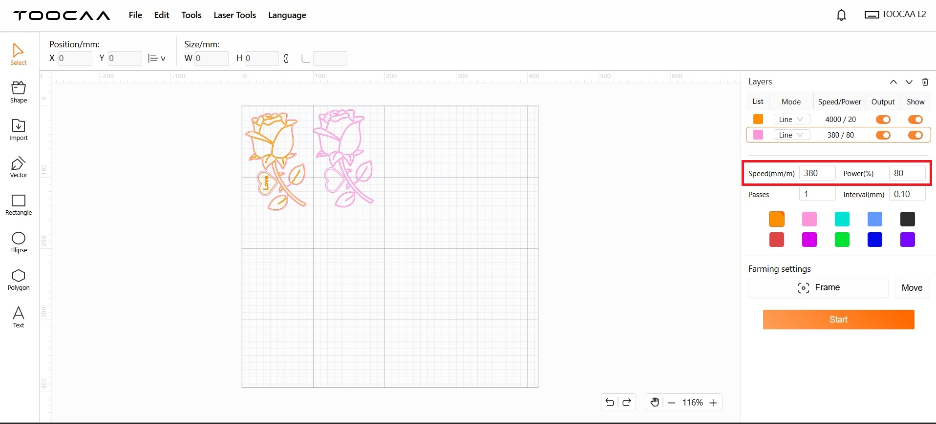Click the corner radius icon
The height and width of the screenshot is (424, 936).
[305, 59]
